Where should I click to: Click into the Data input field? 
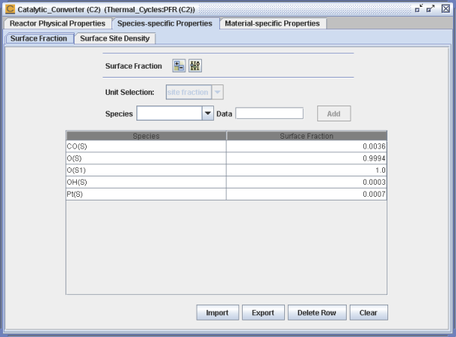coord(269,113)
